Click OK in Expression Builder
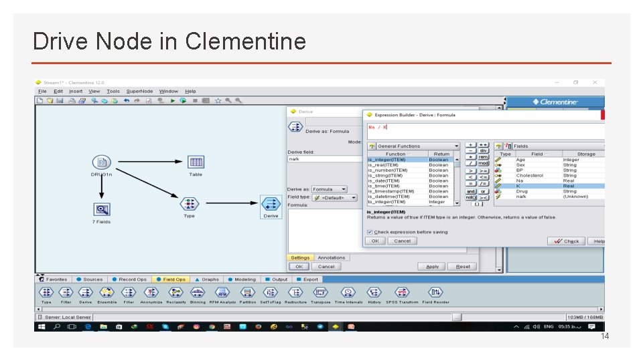The image size is (643, 361). (375, 241)
